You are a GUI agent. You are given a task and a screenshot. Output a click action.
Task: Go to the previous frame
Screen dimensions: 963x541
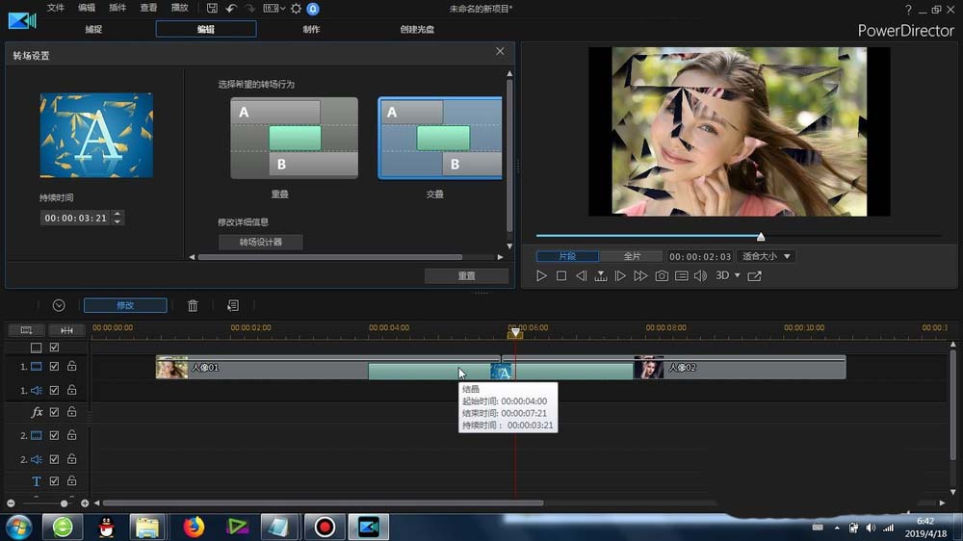(581, 275)
